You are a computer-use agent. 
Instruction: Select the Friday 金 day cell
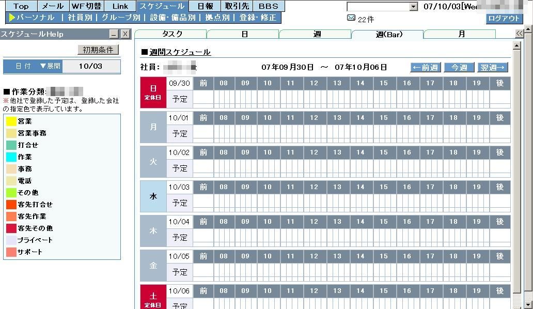coord(153,266)
